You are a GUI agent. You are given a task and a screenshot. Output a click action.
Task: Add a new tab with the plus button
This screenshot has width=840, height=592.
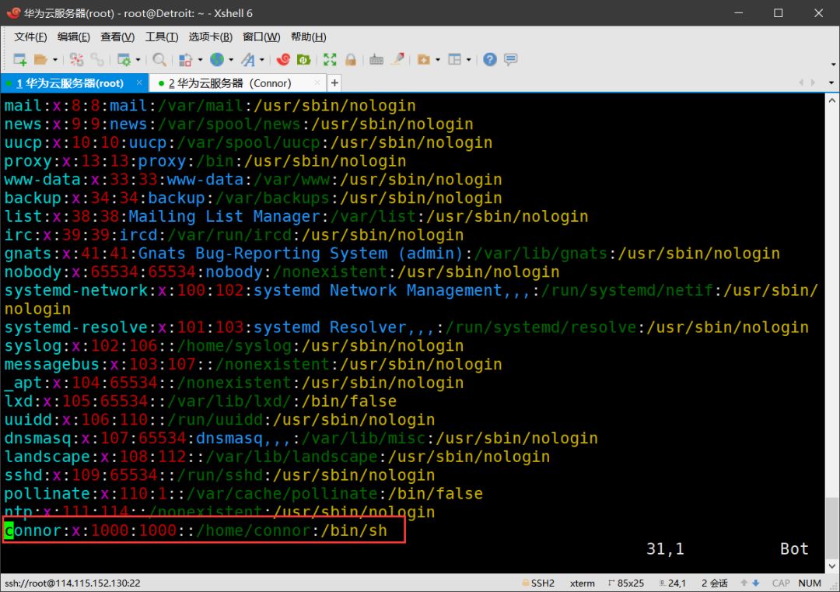coord(334,83)
